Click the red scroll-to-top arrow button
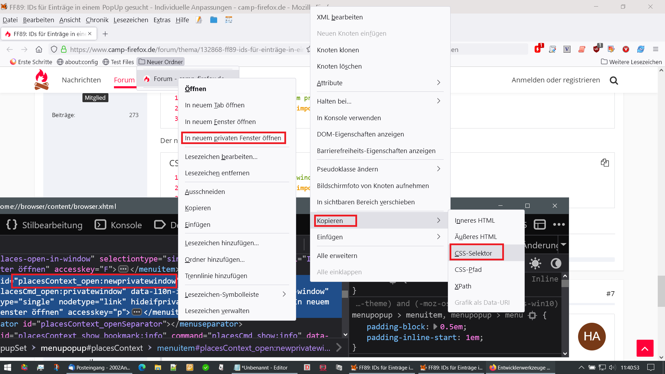Screen dimensions: 665x374 point(645,348)
